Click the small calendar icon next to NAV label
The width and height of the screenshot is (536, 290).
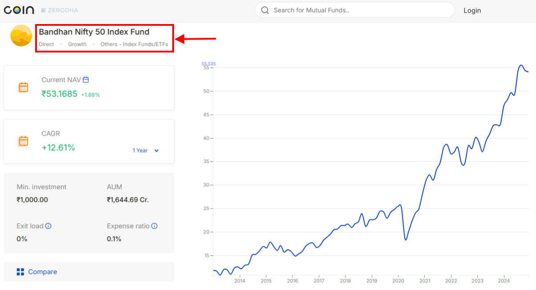(x=85, y=79)
